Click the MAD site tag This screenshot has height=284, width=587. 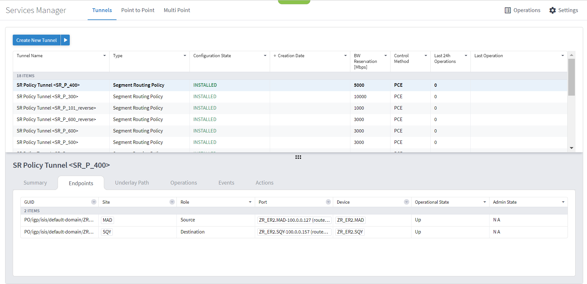tap(107, 220)
